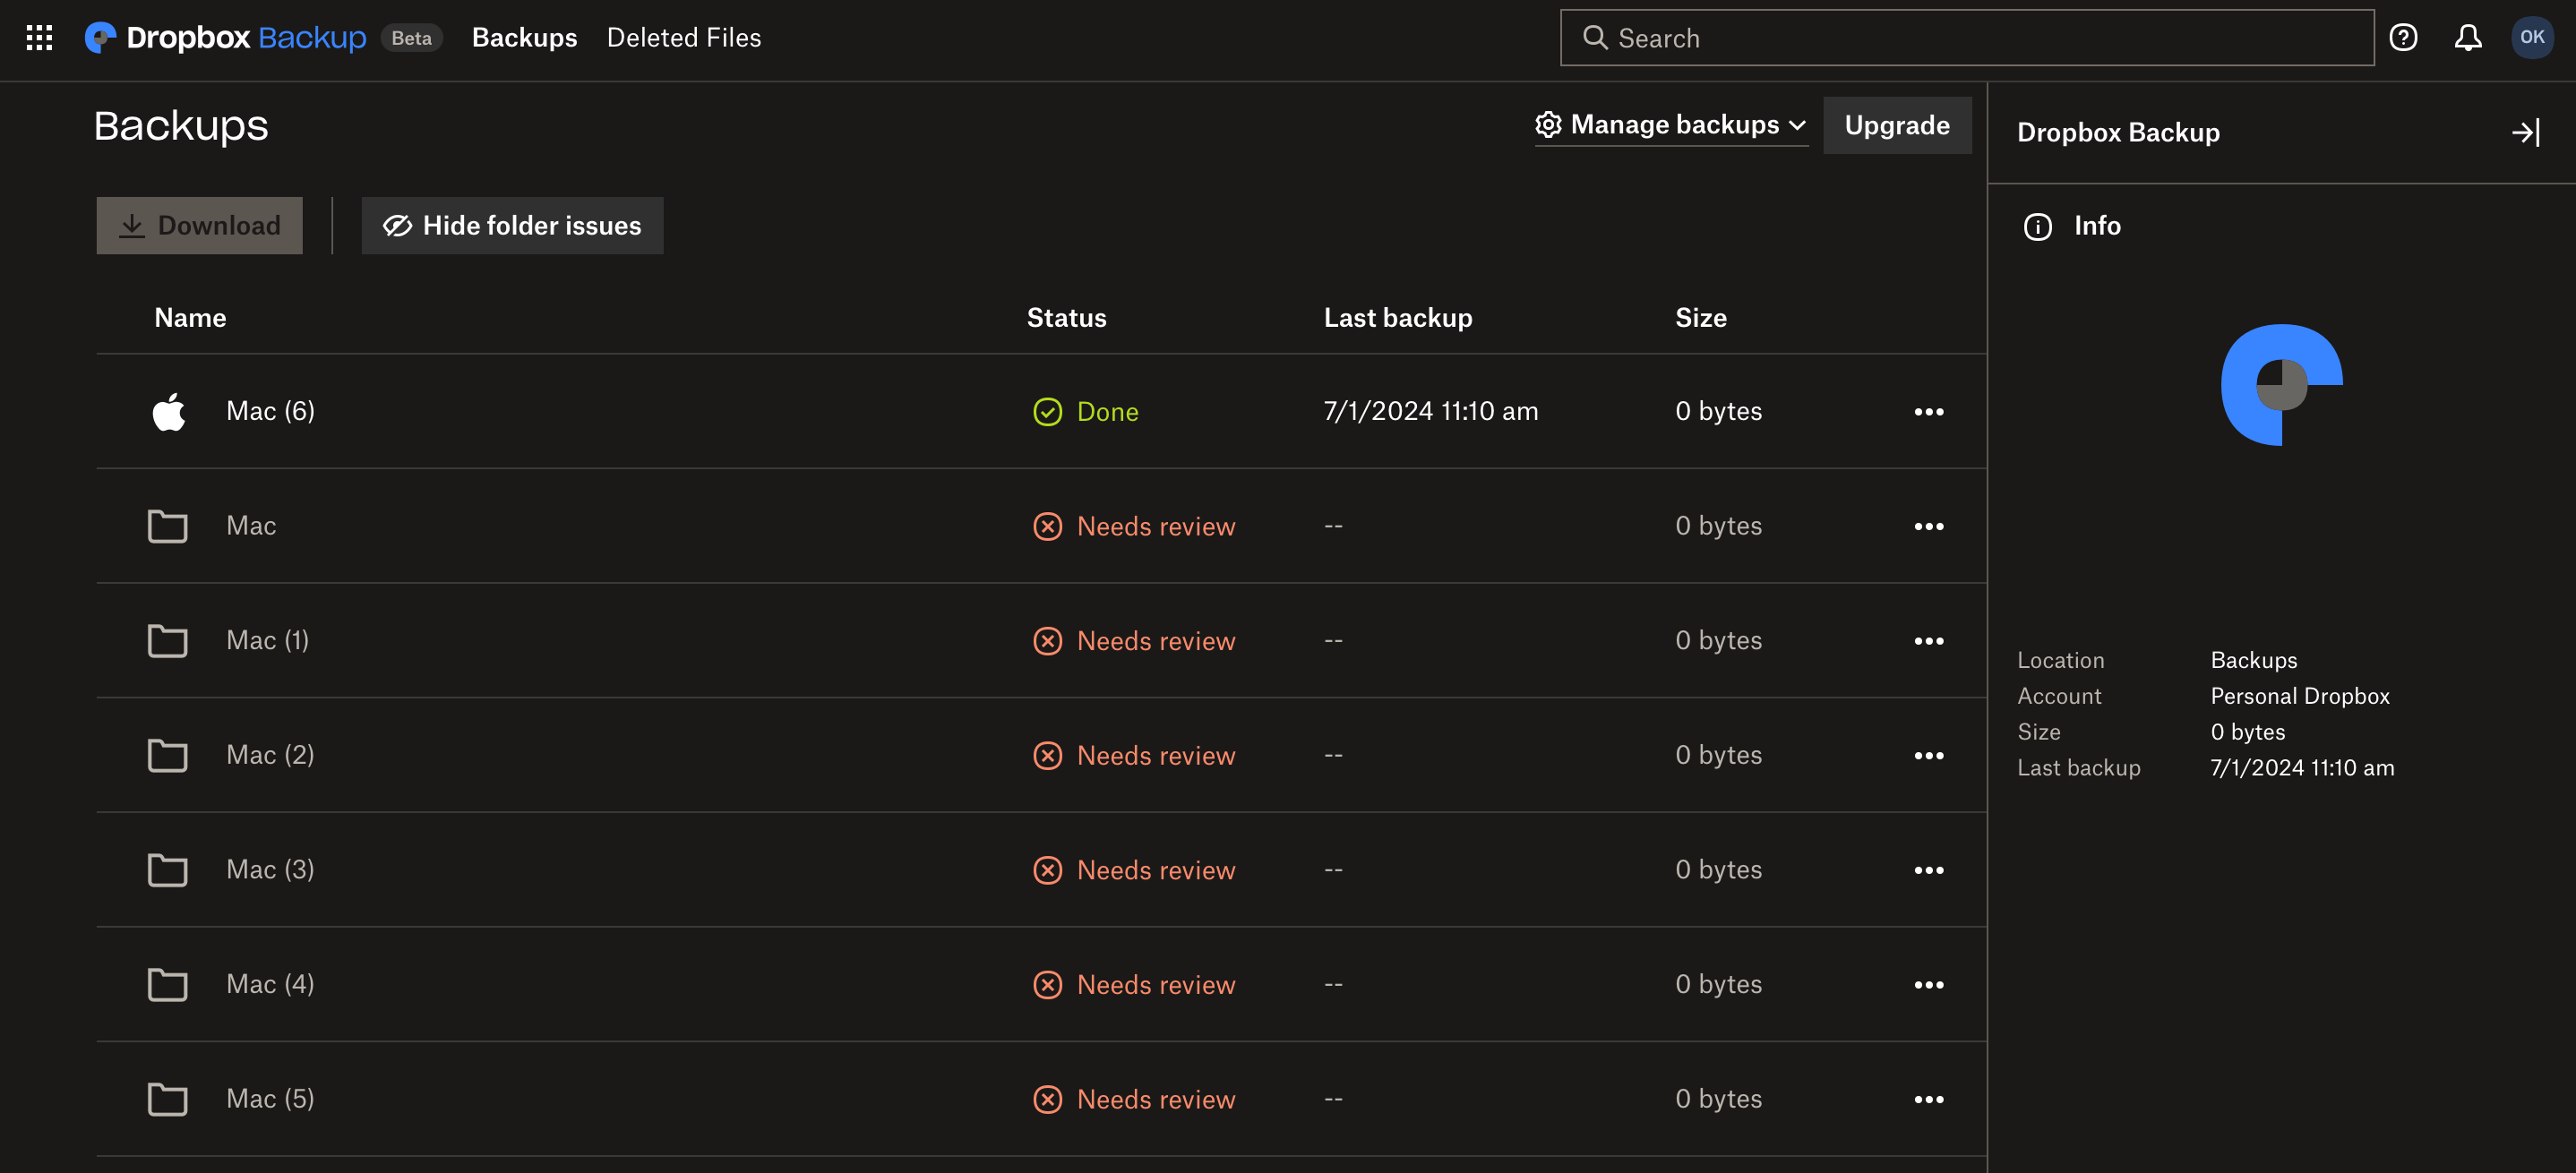This screenshot has height=1173, width=2576.
Task: Click the Apple icon for Mac (6)
Action: pos(168,411)
